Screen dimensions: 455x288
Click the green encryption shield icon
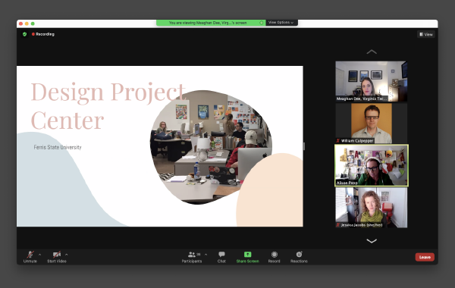tap(25, 34)
